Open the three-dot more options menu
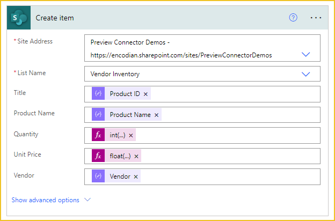Screen dimensions: 335x221 coord(316,18)
